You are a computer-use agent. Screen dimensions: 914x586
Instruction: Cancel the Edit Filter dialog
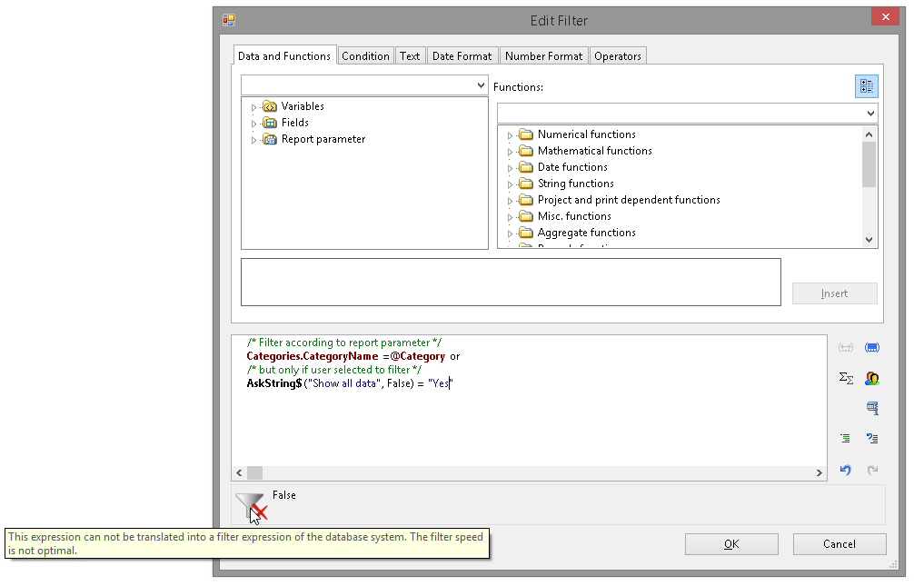point(839,544)
